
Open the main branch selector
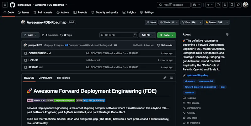[30, 35]
